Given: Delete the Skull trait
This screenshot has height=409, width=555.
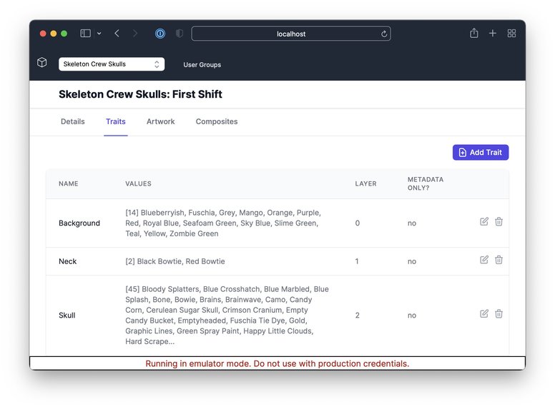Looking at the screenshot, I should pos(498,313).
